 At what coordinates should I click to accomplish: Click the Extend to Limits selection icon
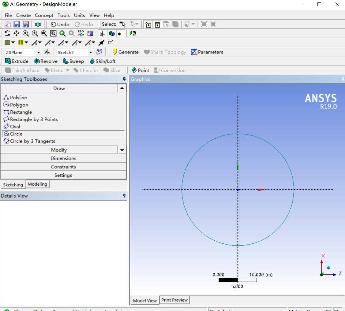point(187,24)
